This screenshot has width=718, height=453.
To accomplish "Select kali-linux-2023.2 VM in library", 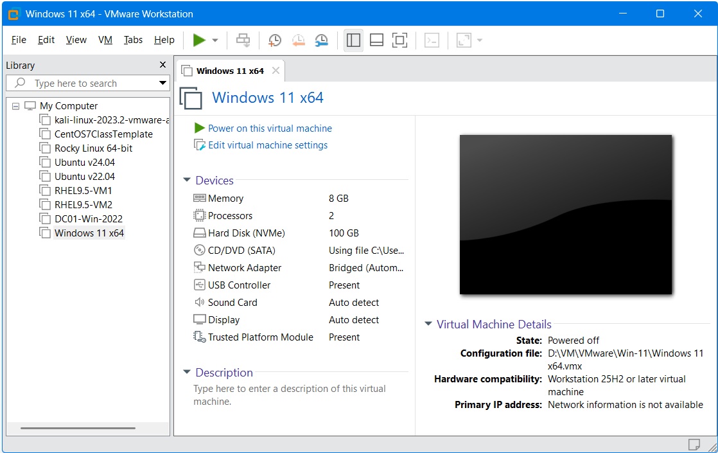I will point(111,120).
